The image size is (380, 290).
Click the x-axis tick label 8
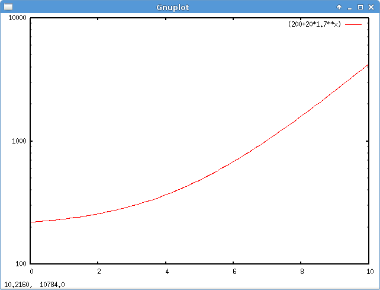click(x=301, y=272)
